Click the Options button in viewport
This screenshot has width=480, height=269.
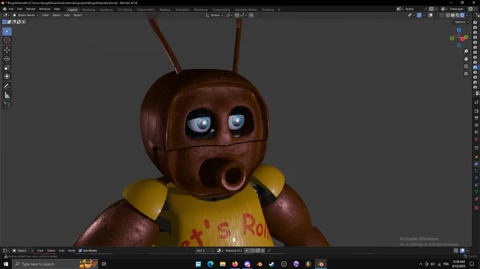coord(461,22)
